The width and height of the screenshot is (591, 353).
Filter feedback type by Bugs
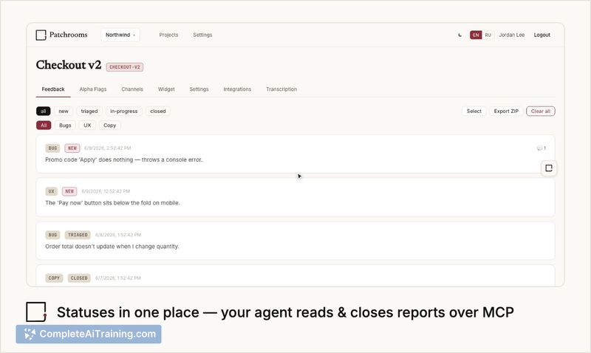tap(65, 126)
